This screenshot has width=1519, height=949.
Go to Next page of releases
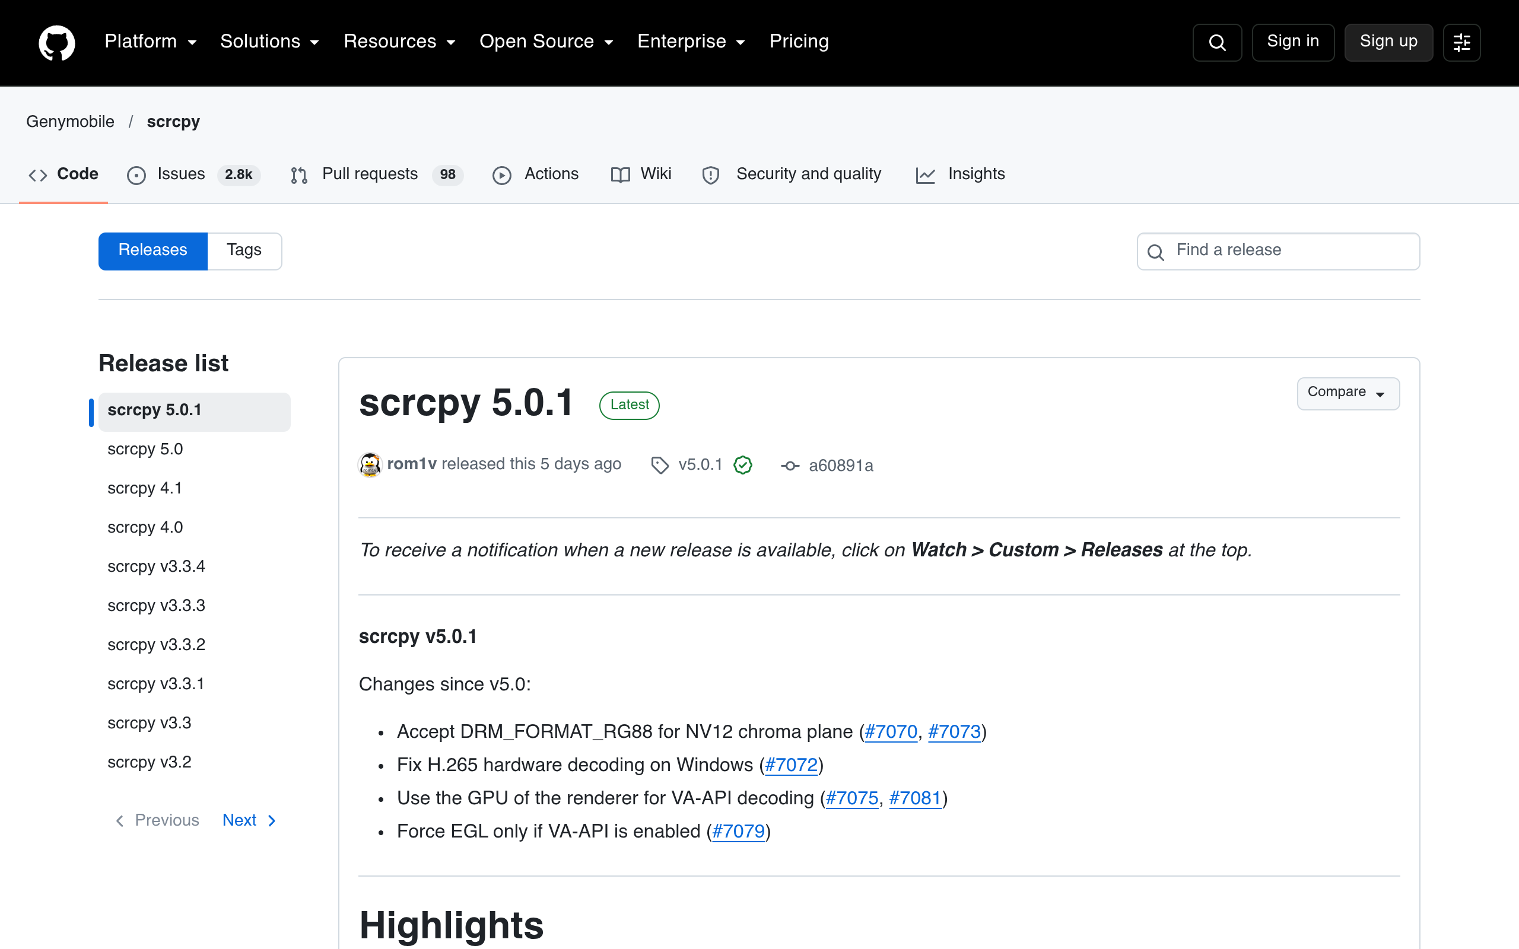(249, 820)
